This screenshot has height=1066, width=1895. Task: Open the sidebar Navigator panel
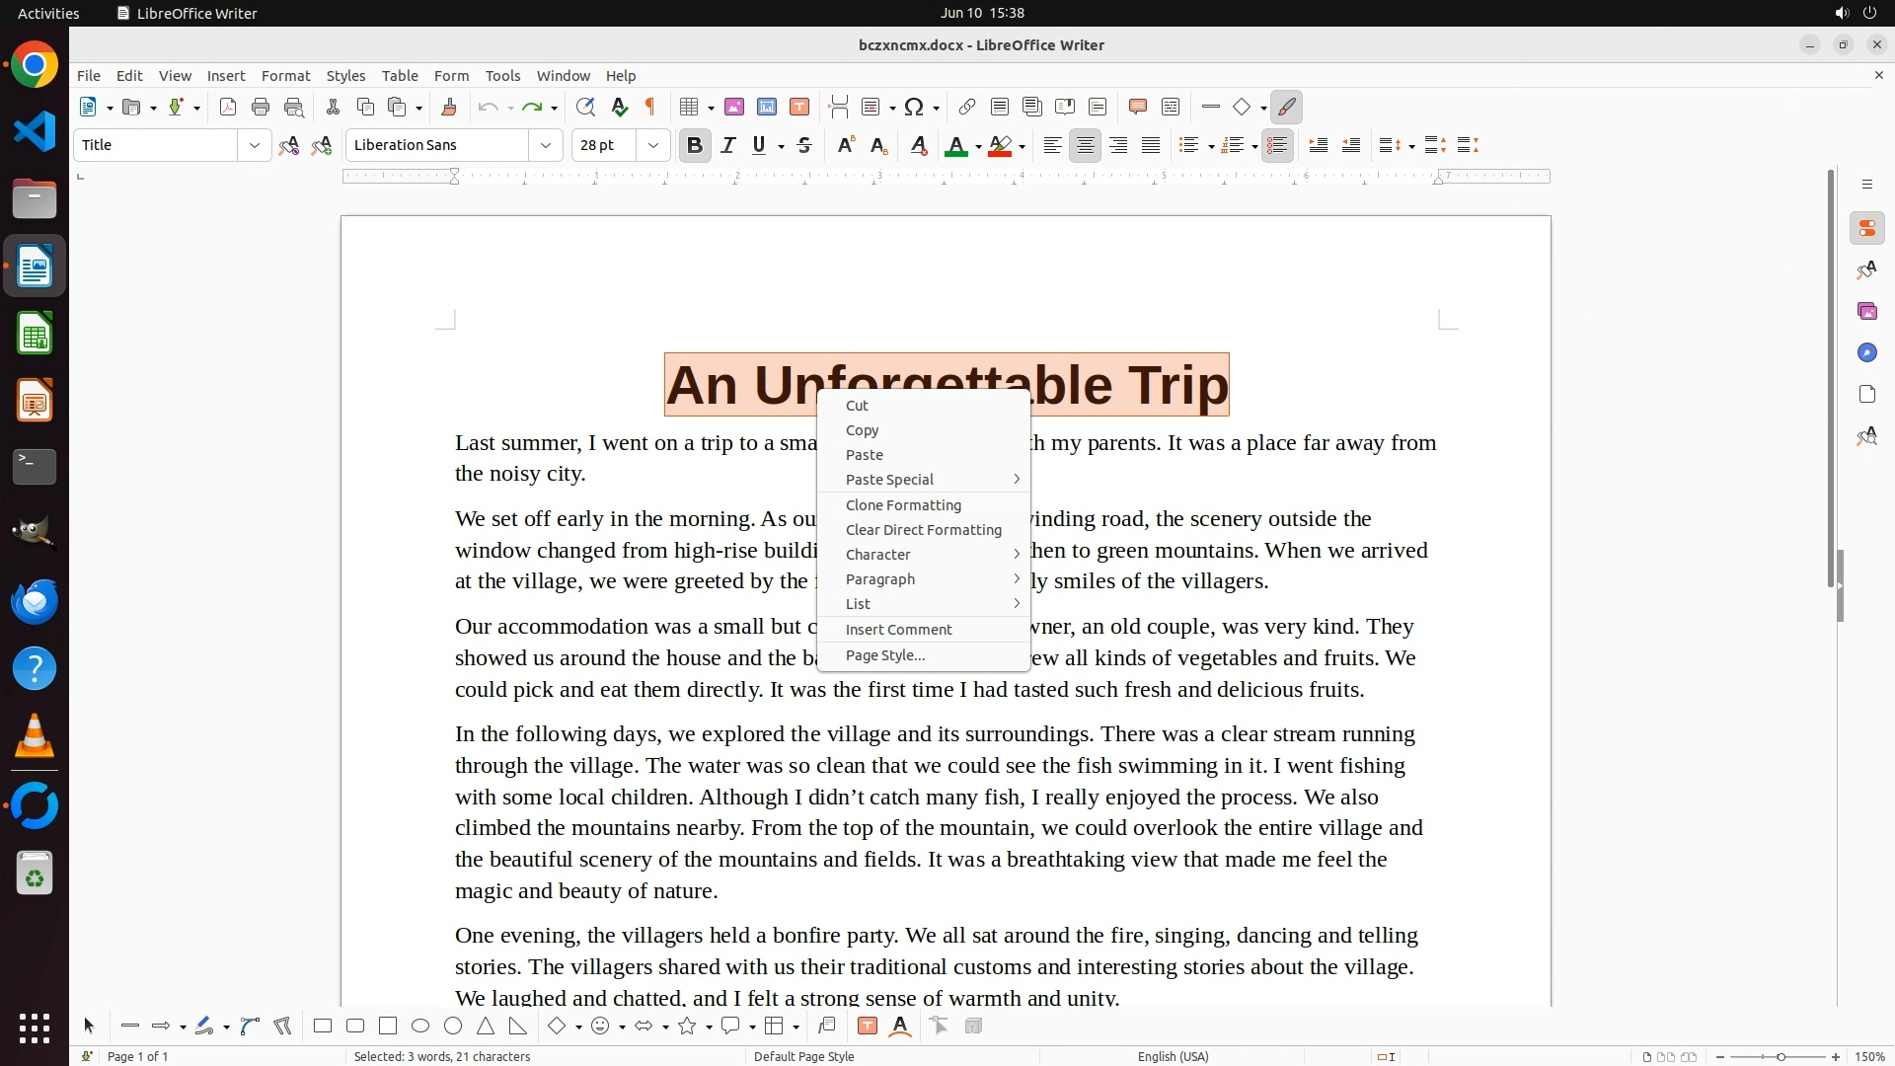click(x=1866, y=353)
